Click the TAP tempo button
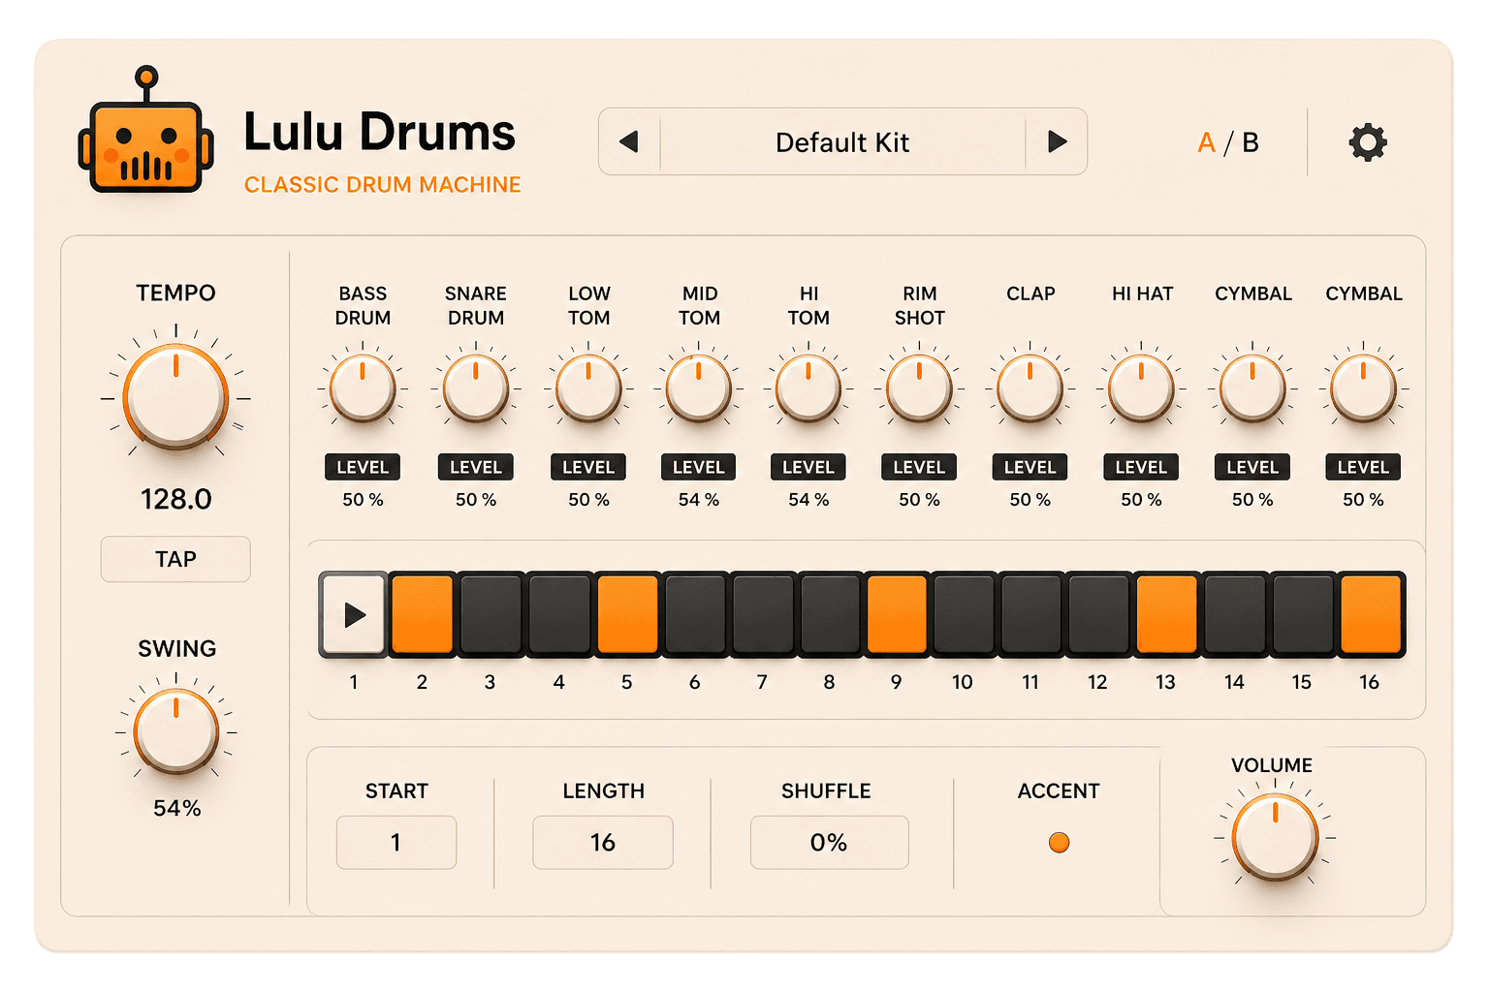The image size is (1489, 992). 175,559
